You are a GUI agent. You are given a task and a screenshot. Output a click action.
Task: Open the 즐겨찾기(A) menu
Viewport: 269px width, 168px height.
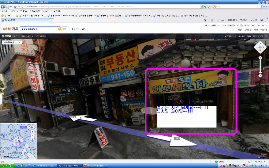35,11
